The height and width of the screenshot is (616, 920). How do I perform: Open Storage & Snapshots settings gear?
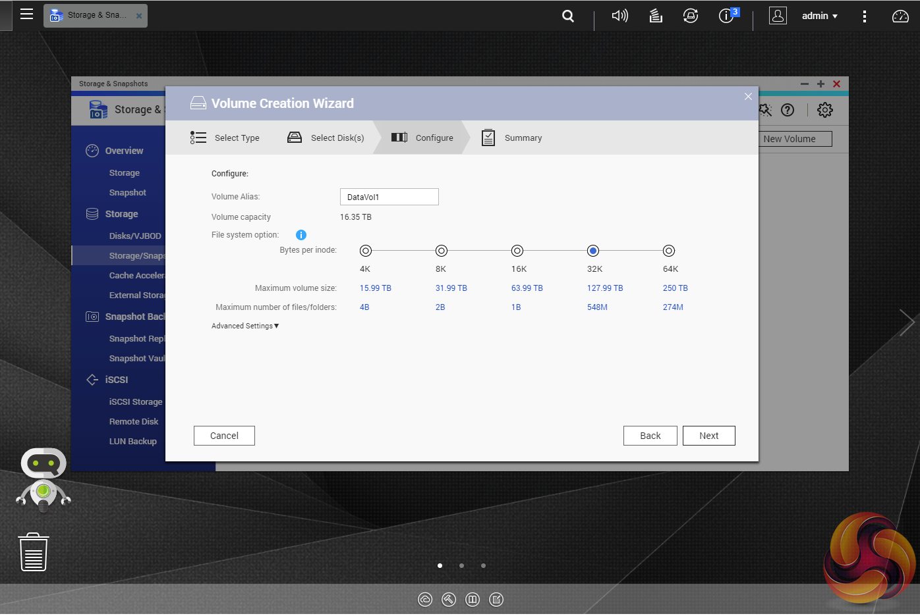824,110
